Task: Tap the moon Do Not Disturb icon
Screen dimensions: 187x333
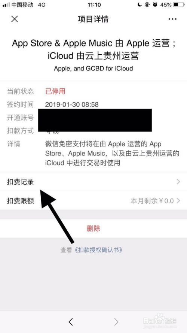Action: point(140,4)
